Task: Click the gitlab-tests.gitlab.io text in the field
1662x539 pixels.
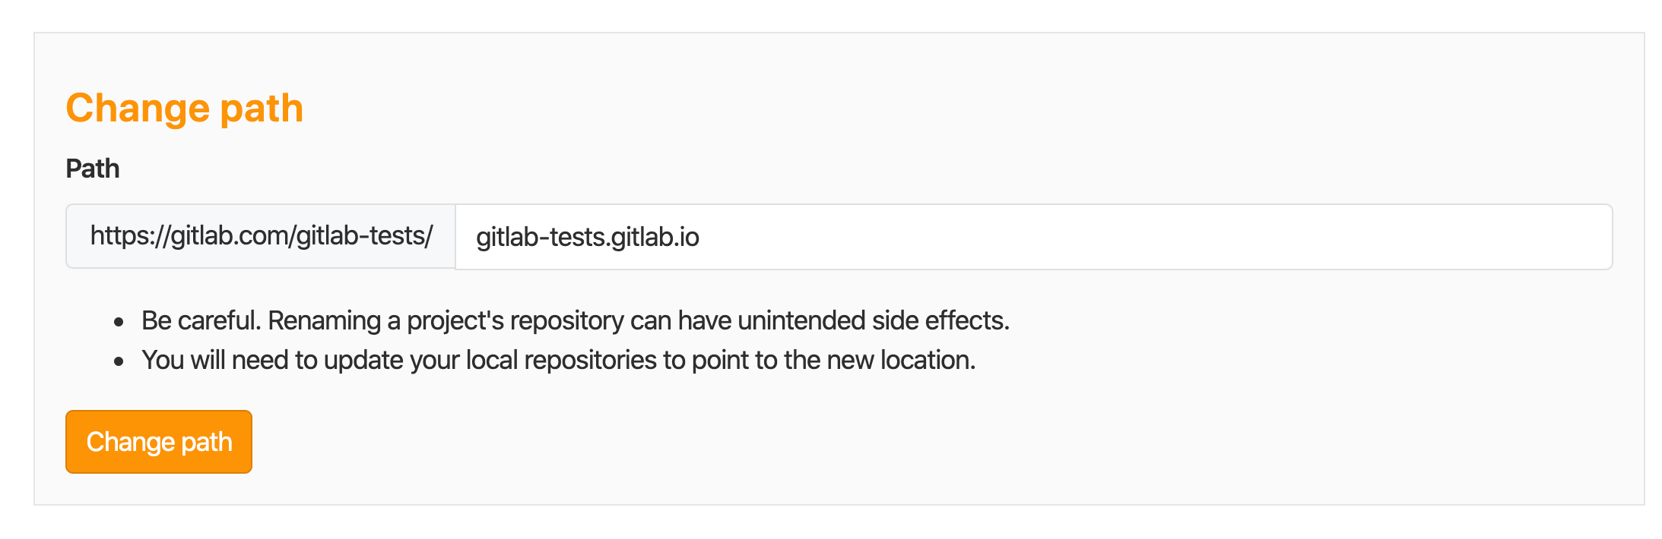Action: (587, 238)
